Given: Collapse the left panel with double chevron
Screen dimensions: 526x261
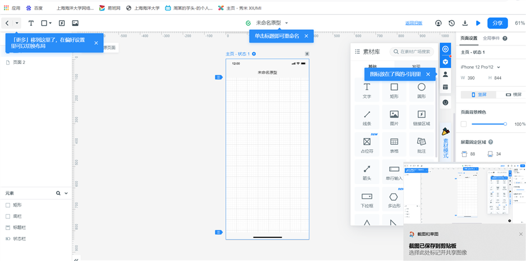Looking at the screenshot, I should point(76,259).
